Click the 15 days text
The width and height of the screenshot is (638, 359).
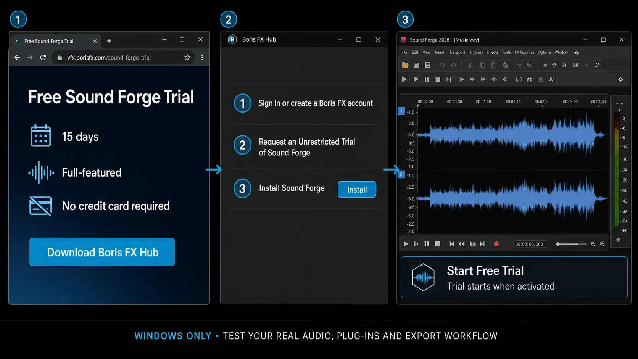click(x=80, y=137)
